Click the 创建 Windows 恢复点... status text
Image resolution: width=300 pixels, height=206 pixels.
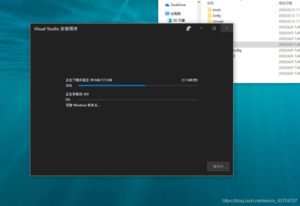click(83, 105)
